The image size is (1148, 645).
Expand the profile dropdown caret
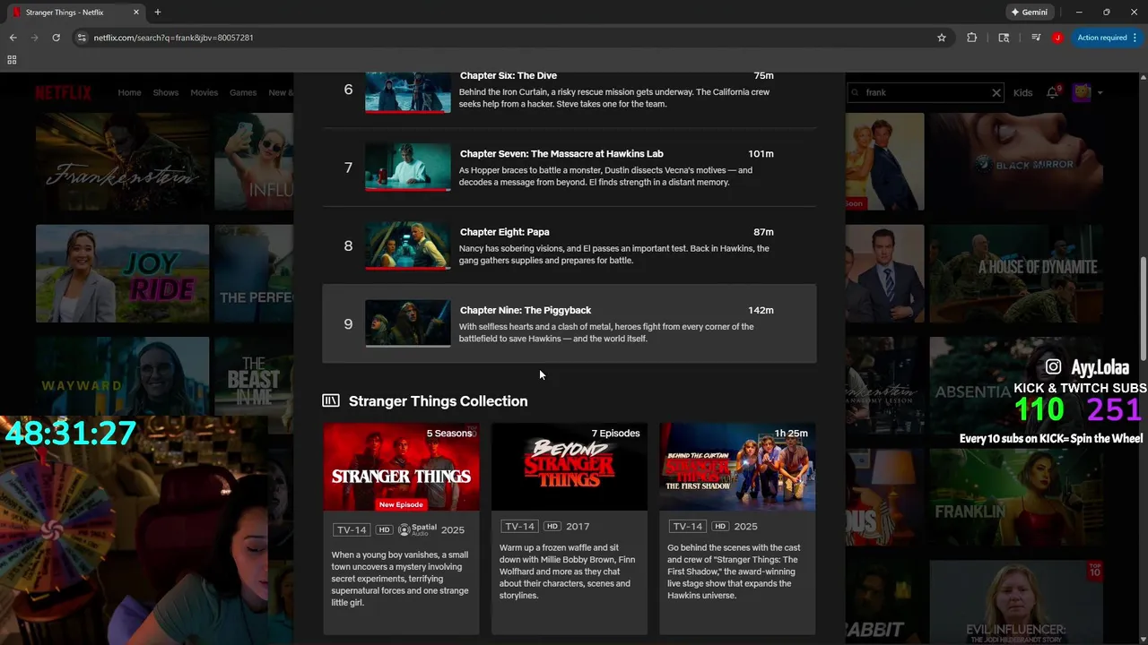click(x=1100, y=92)
